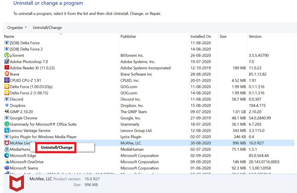Sort by the Publisher column header
Screen dimensions: 297x193
tap(128, 36)
